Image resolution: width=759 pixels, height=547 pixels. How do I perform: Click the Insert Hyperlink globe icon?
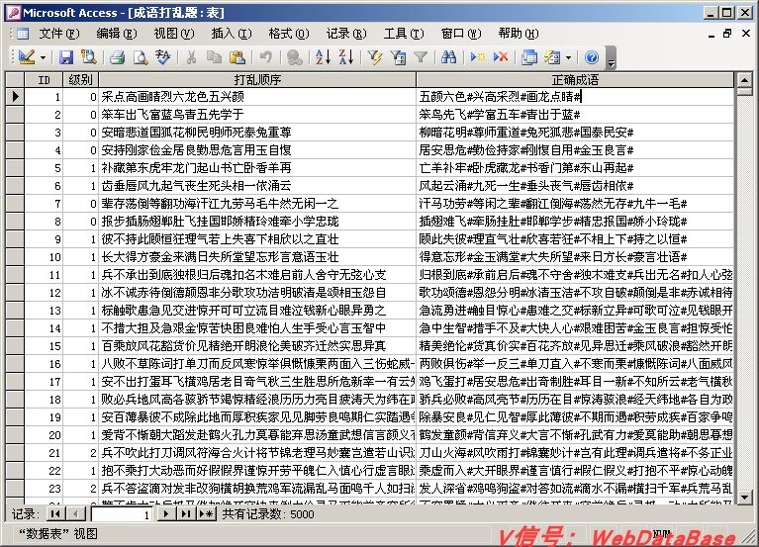click(x=294, y=57)
